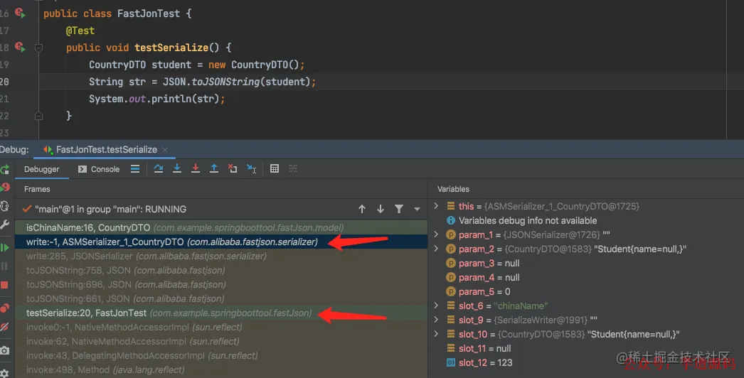Switch to the Console tab
Screen dimensions: 744x378
pos(99,169)
